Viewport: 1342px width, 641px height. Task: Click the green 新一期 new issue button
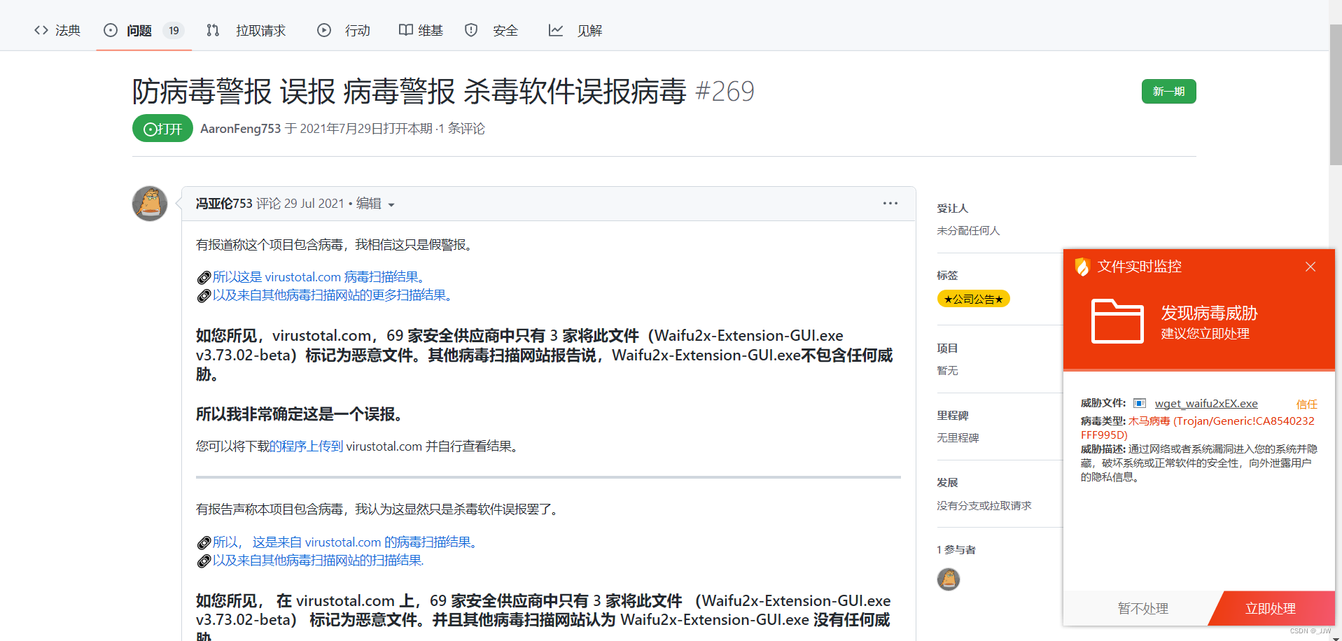pos(1168,92)
